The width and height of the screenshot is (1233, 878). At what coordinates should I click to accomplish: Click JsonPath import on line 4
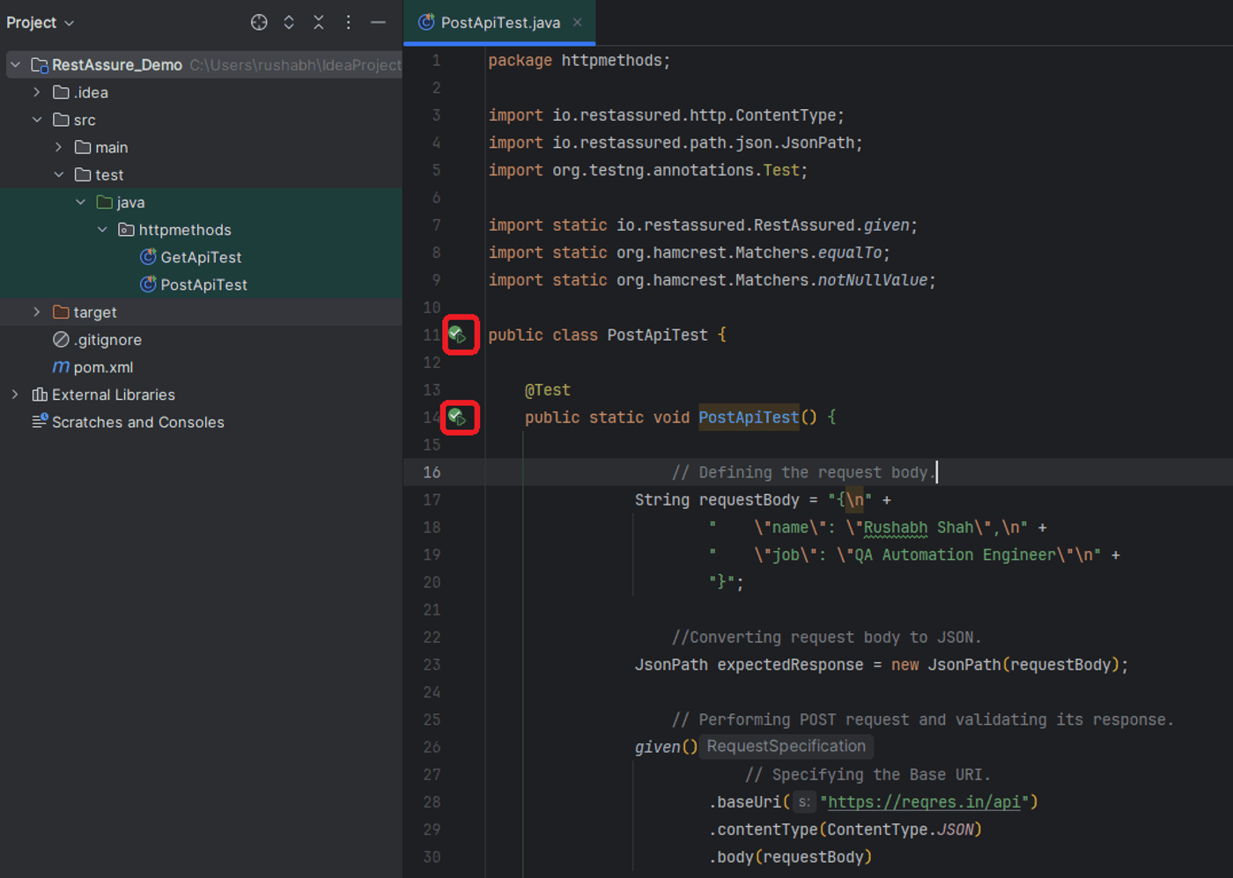(x=676, y=143)
